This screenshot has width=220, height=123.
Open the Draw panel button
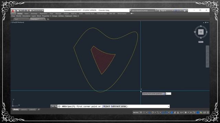point(13,16)
